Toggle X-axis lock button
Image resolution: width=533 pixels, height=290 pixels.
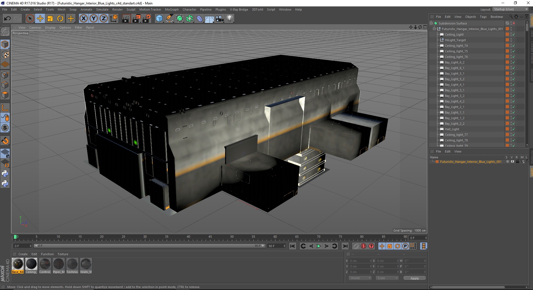coord(83,19)
